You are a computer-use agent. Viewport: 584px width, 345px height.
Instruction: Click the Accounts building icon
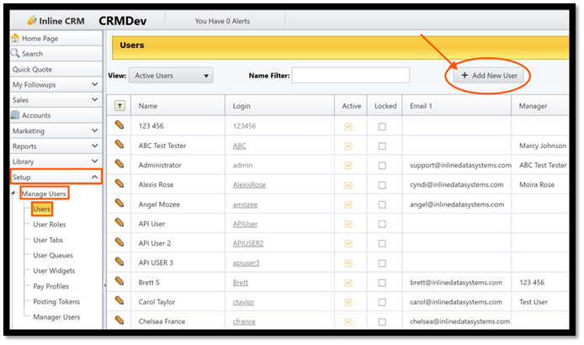[15, 115]
